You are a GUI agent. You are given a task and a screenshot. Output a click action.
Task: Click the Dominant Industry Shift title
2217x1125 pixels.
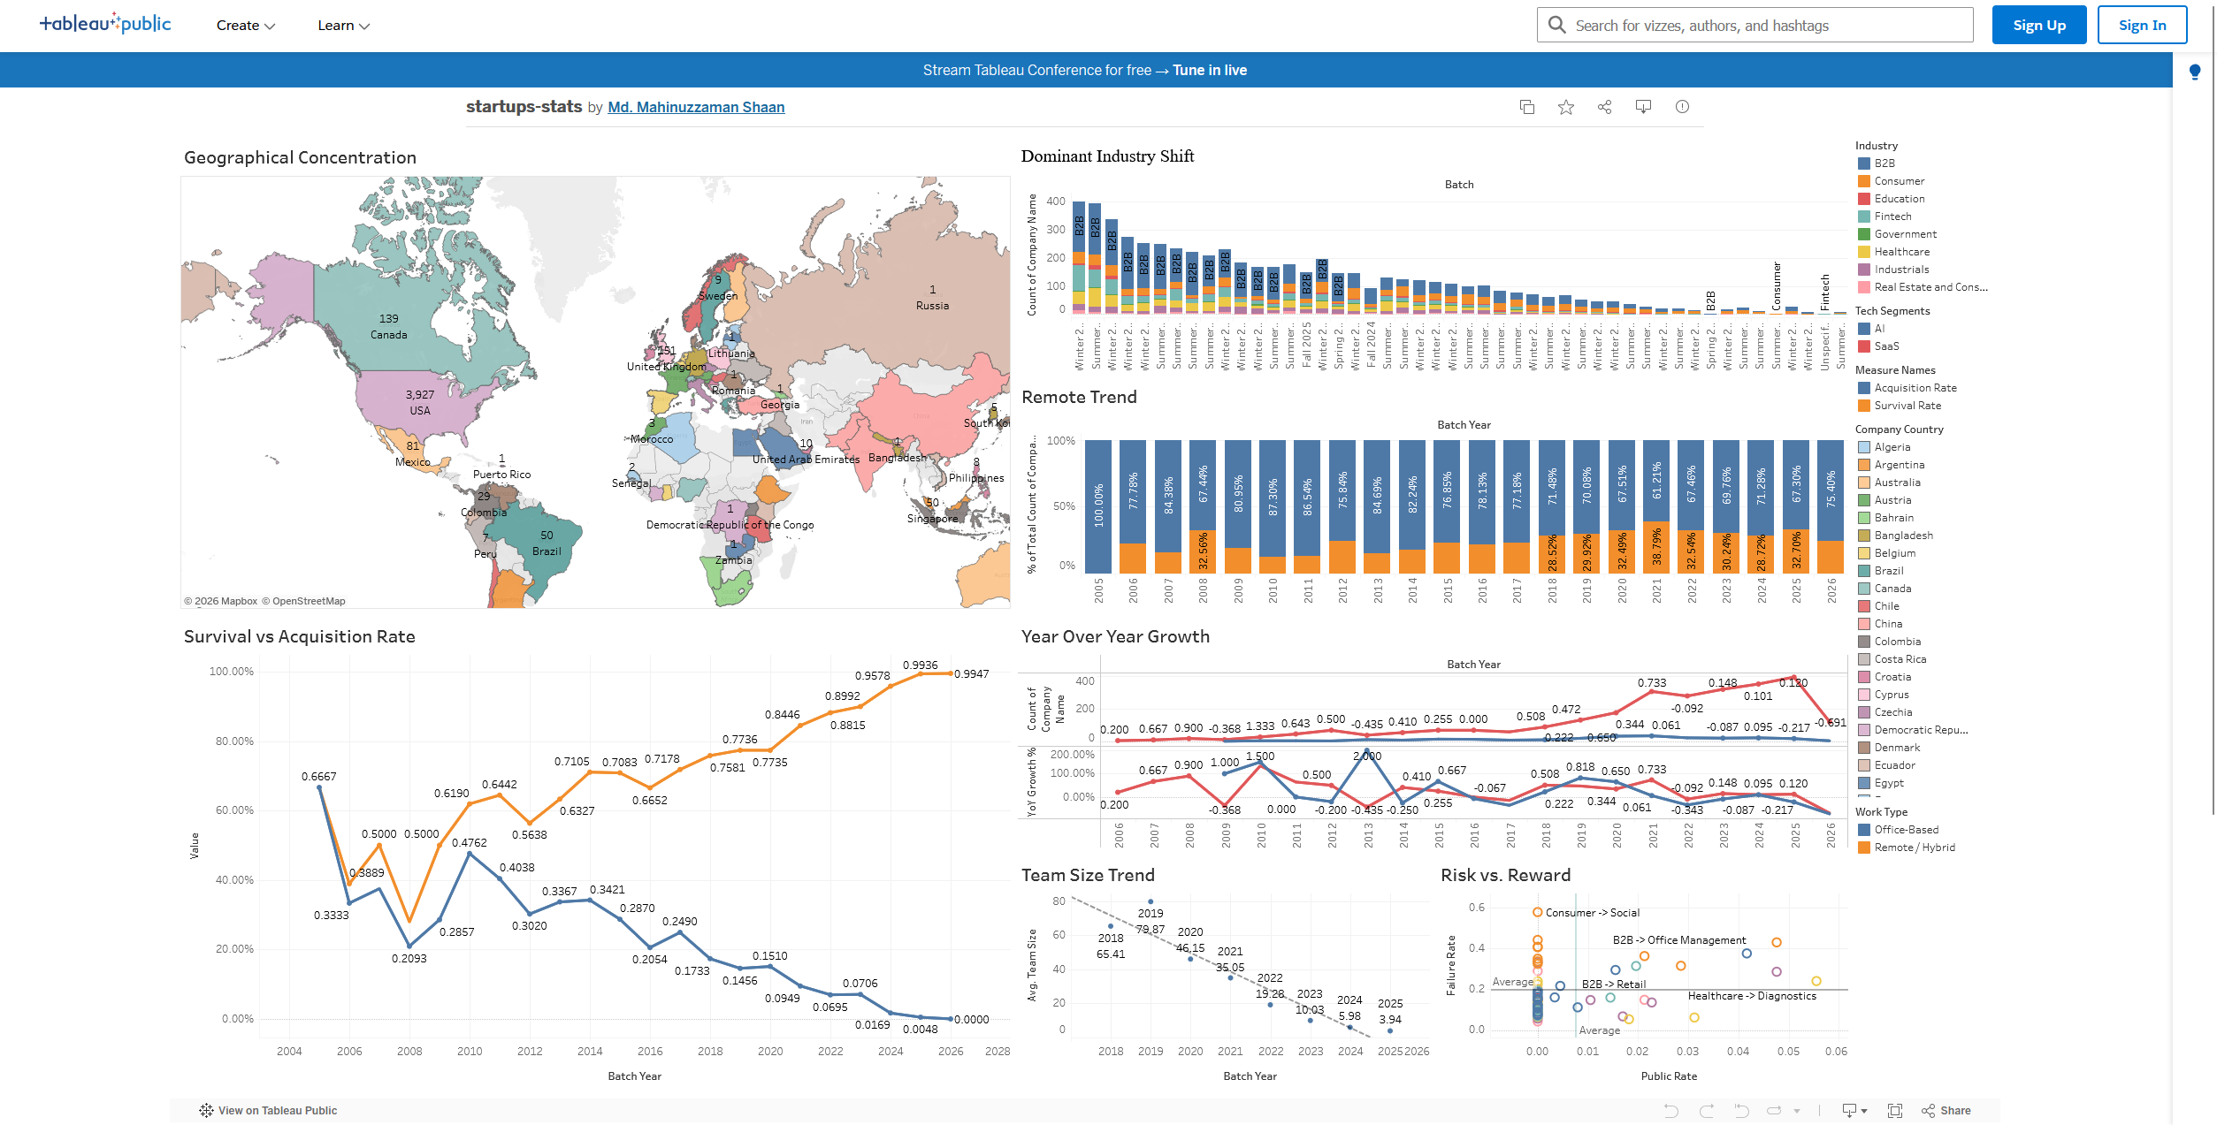[x=1107, y=156]
